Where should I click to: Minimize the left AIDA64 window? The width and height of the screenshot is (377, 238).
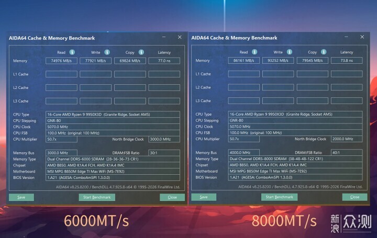[x=164, y=37]
